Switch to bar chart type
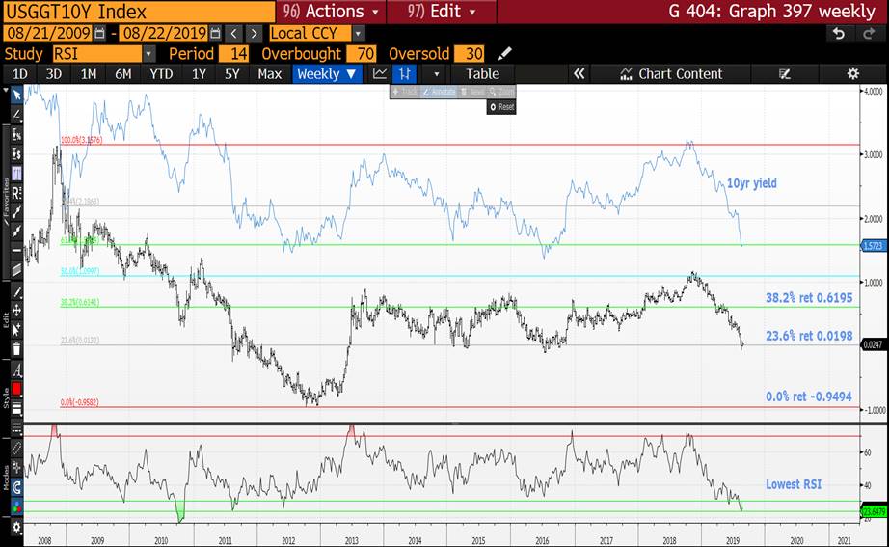Image resolution: width=889 pixels, height=547 pixels. pyautogui.click(x=406, y=73)
